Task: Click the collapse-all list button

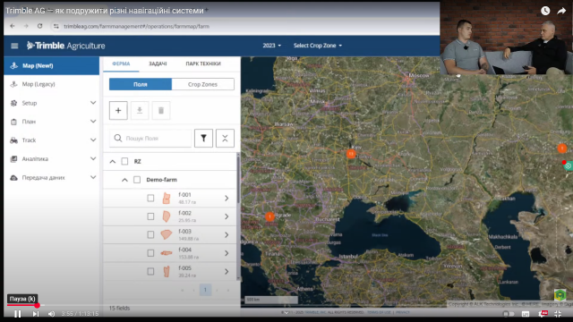Action: pyautogui.click(x=225, y=139)
